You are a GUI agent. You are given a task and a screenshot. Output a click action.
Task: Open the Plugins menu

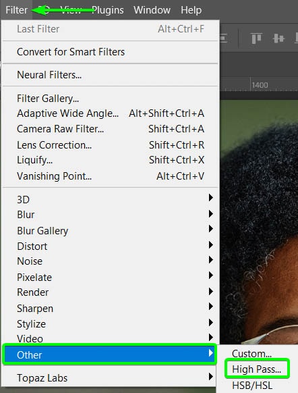tap(108, 10)
